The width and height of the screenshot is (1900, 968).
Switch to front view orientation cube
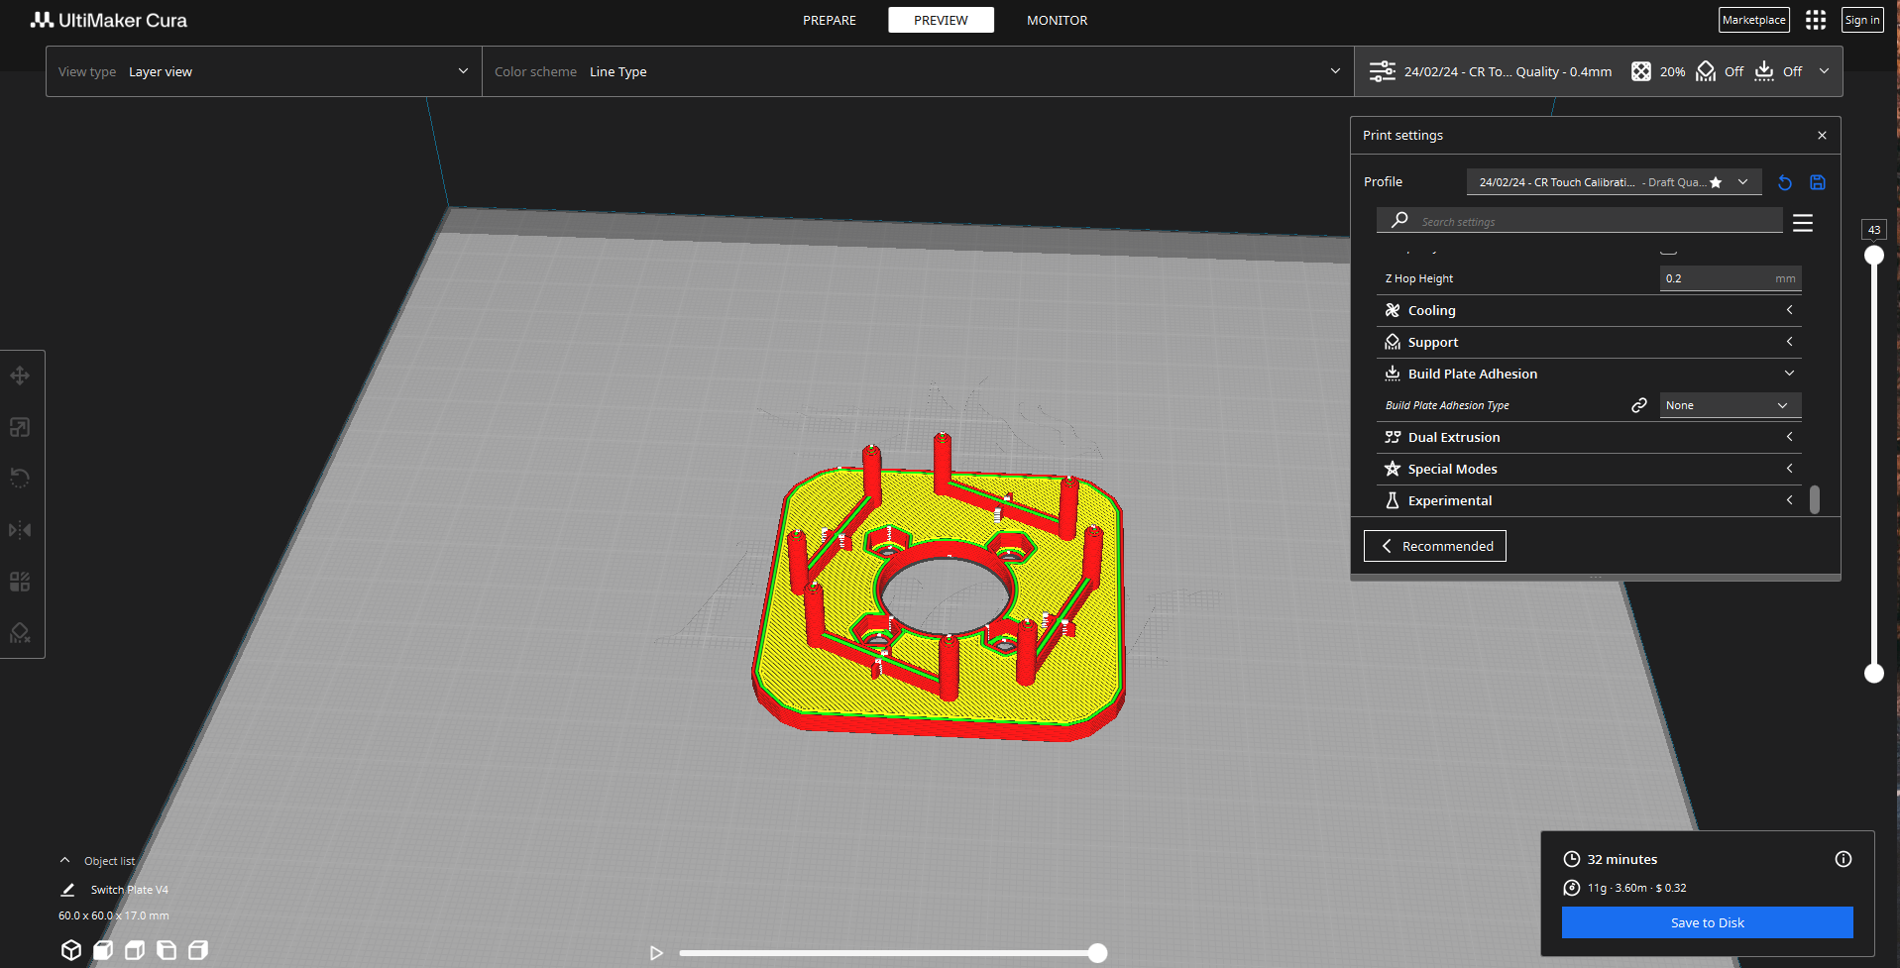tap(102, 950)
